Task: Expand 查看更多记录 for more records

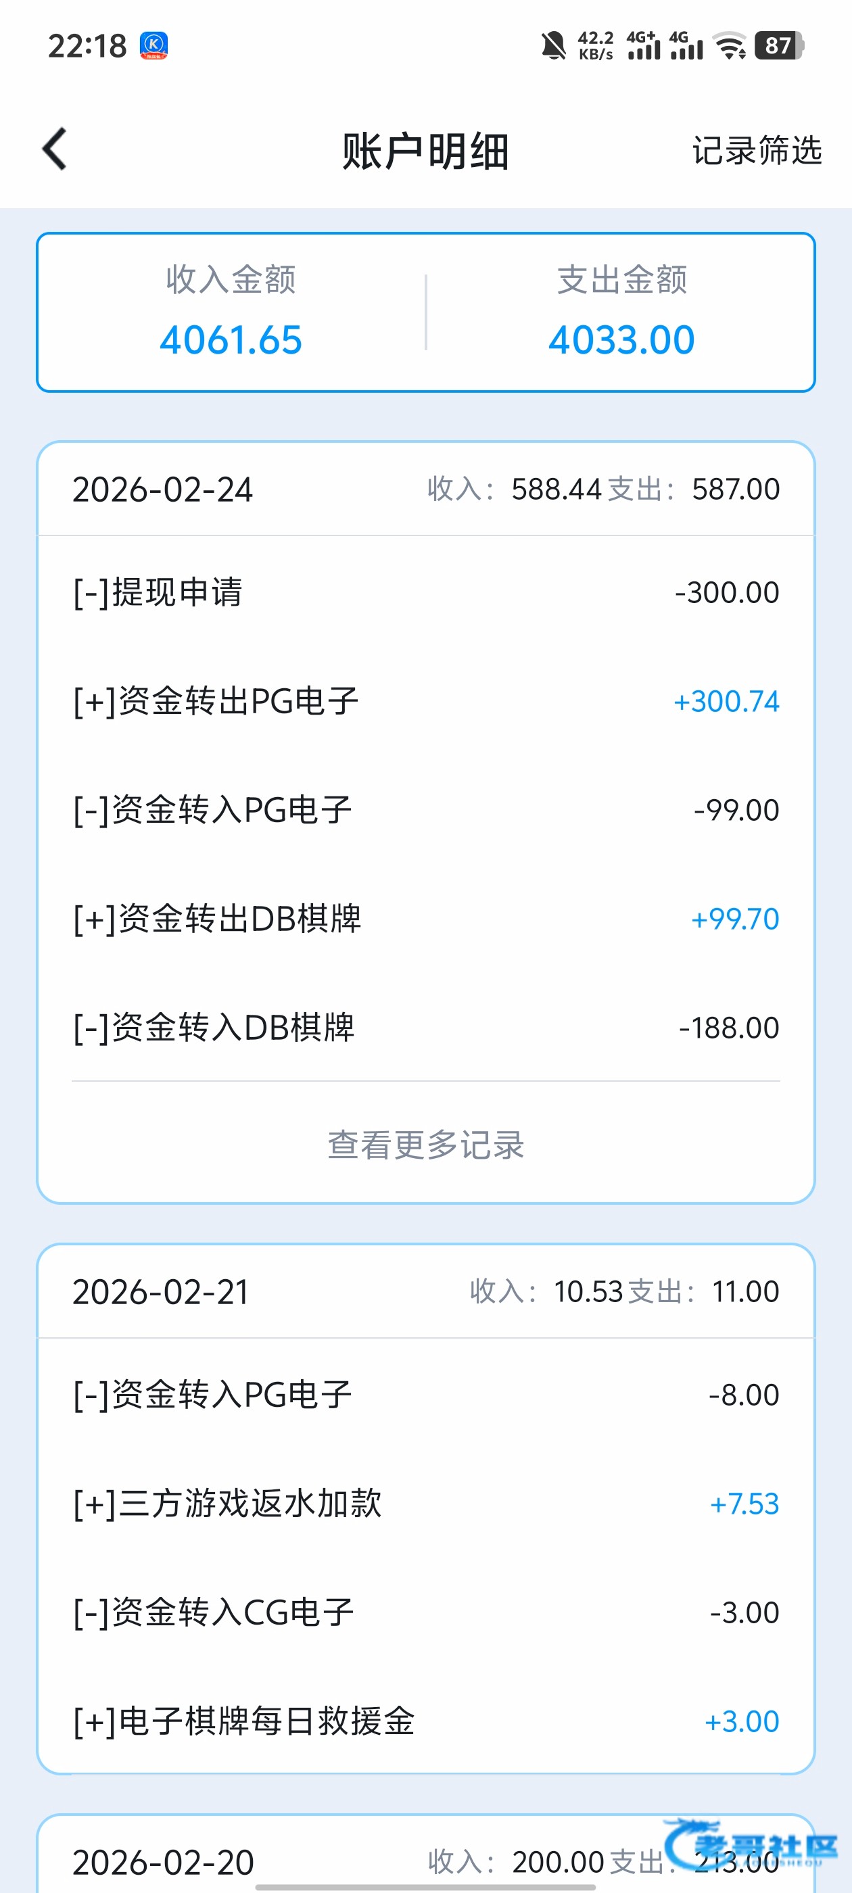Action: point(425,1144)
